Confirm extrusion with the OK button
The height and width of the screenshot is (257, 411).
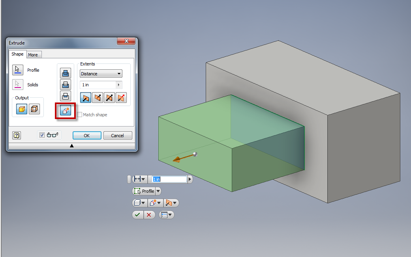pyautogui.click(x=87, y=136)
